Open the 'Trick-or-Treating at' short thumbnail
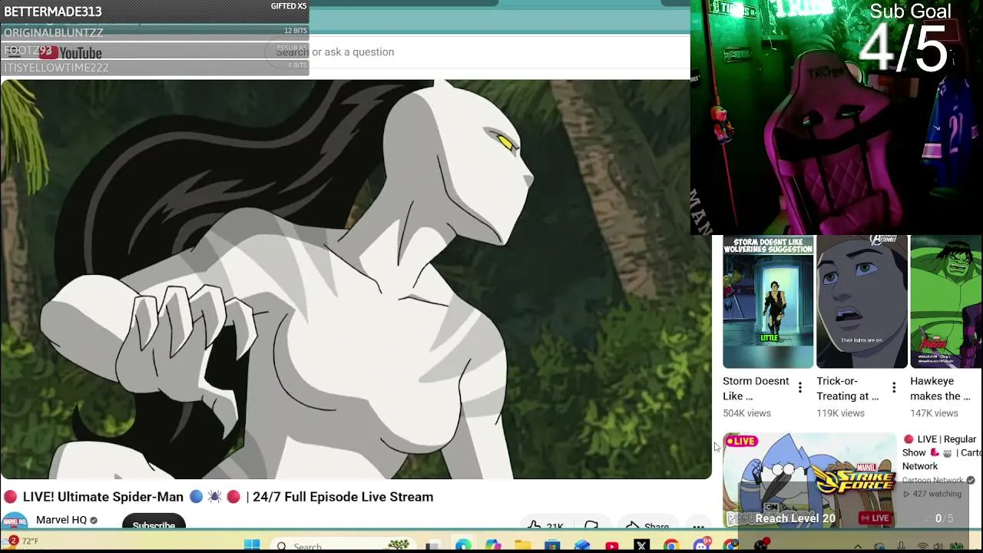983x553 pixels. pyautogui.click(x=862, y=302)
